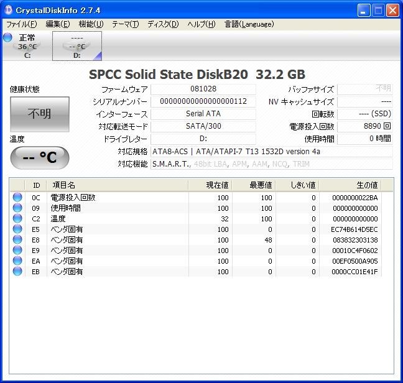Viewport: 403px width, 383px height.
Task: Click the drive letter field D:
Action: (x=203, y=139)
